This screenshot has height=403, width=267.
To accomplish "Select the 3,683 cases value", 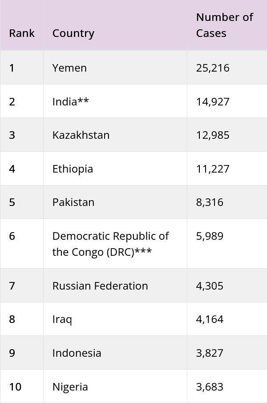I will tap(210, 387).
